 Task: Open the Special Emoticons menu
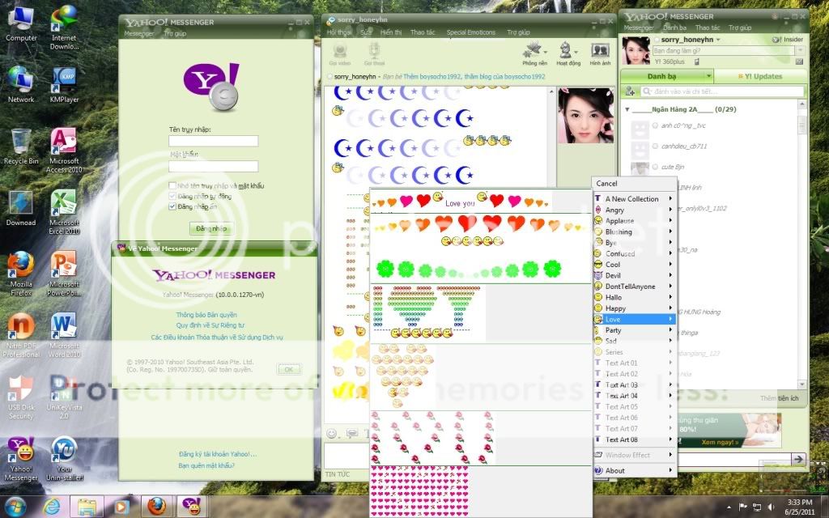[x=471, y=32]
